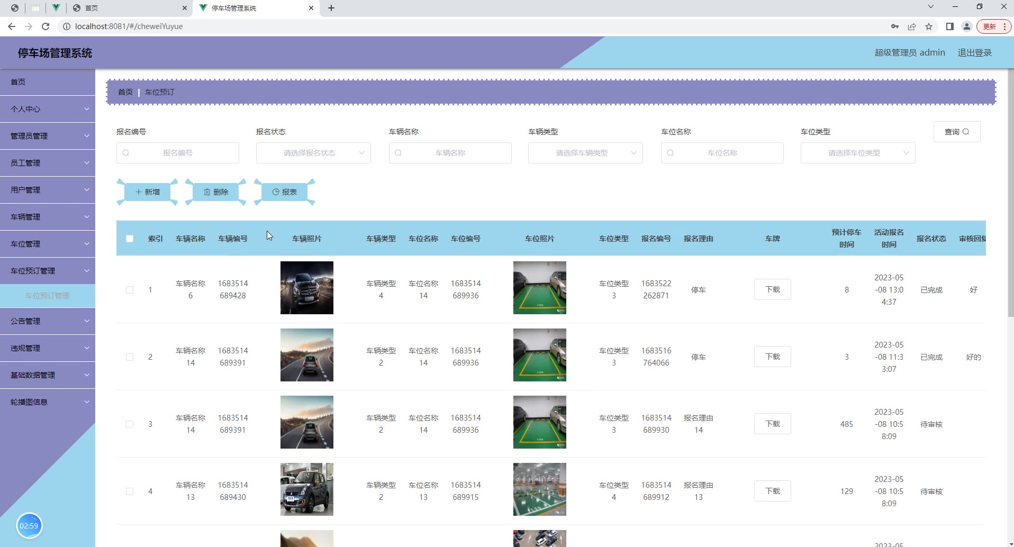Viewport: 1014px width, 547px height.
Task: Expand 车辆管理 sidebar menu
Action: coord(48,217)
